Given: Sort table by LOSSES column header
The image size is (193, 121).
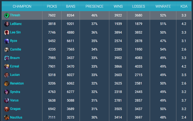Looking at the screenshot, I should coord(138,6).
